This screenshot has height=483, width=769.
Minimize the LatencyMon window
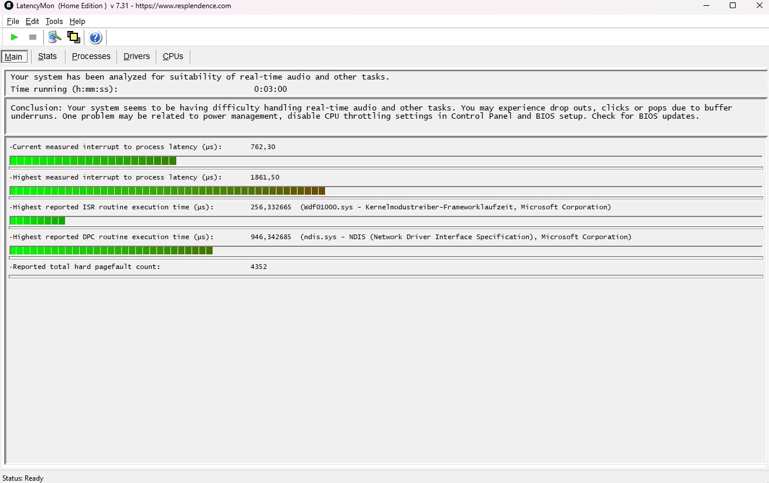(706, 6)
